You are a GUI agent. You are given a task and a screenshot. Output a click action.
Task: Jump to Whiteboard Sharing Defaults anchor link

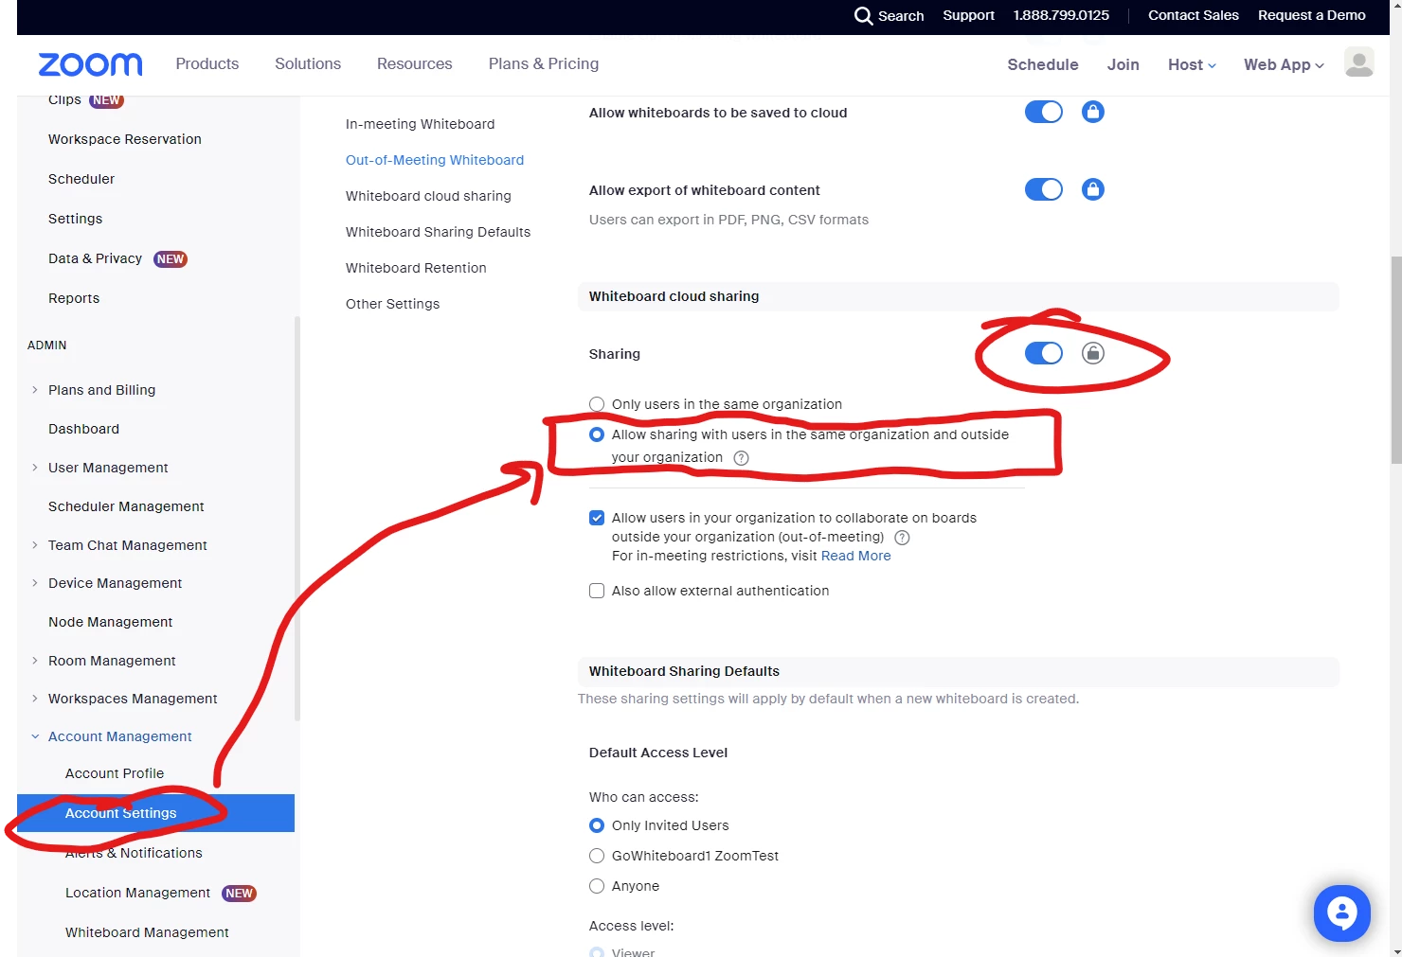coord(438,232)
